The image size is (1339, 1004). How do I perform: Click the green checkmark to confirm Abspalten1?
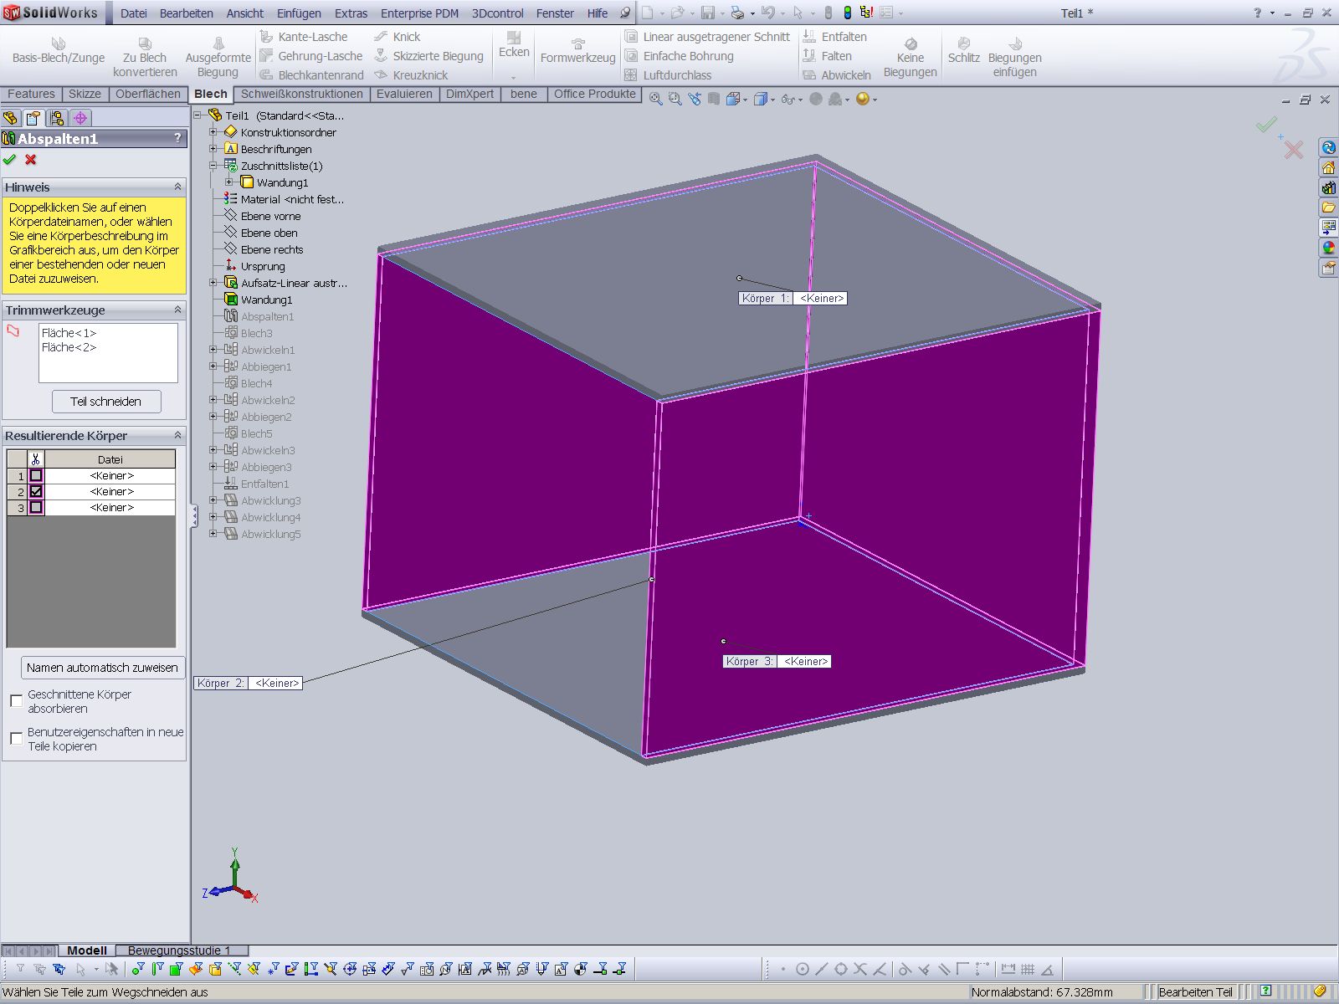(10, 160)
